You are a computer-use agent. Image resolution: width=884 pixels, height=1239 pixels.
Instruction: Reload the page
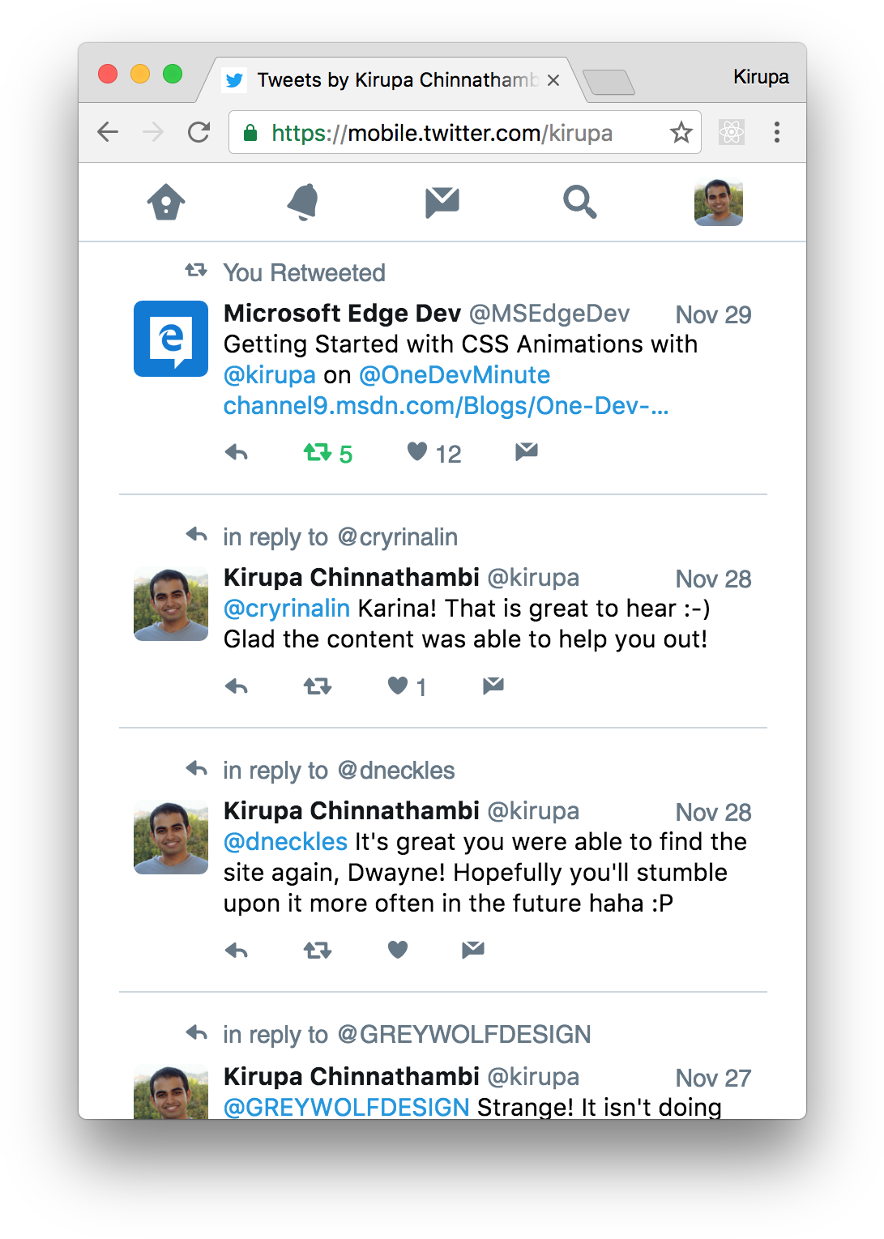199,132
